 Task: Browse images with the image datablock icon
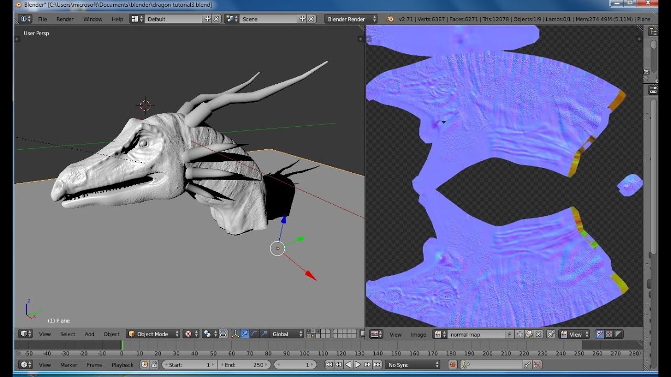[x=440, y=334]
